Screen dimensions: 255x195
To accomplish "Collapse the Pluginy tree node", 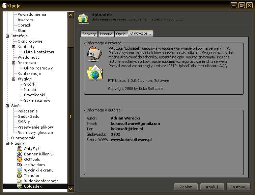I will click(x=7, y=143).
